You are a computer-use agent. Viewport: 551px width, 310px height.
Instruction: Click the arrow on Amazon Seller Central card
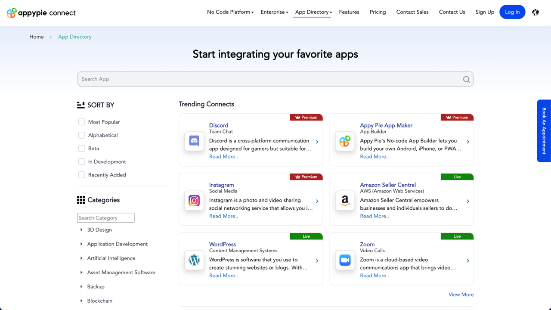(x=468, y=201)
